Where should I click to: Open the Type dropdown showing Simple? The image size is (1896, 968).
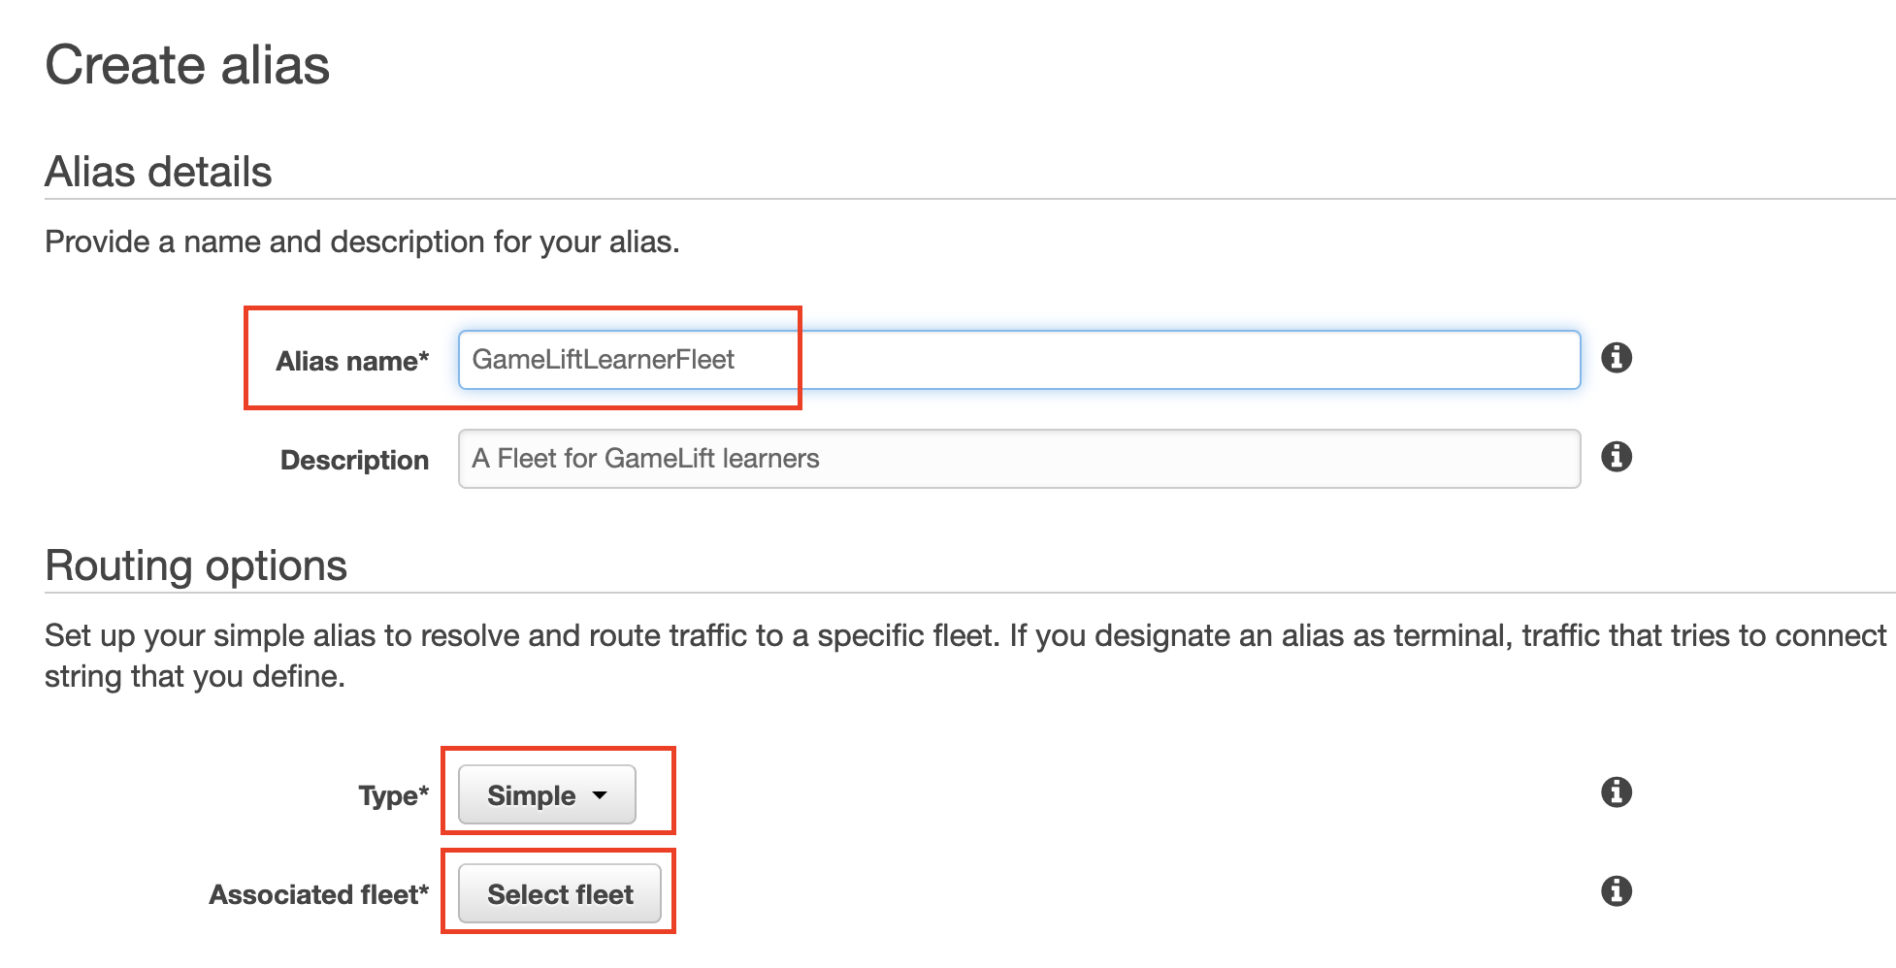point(545,794)
